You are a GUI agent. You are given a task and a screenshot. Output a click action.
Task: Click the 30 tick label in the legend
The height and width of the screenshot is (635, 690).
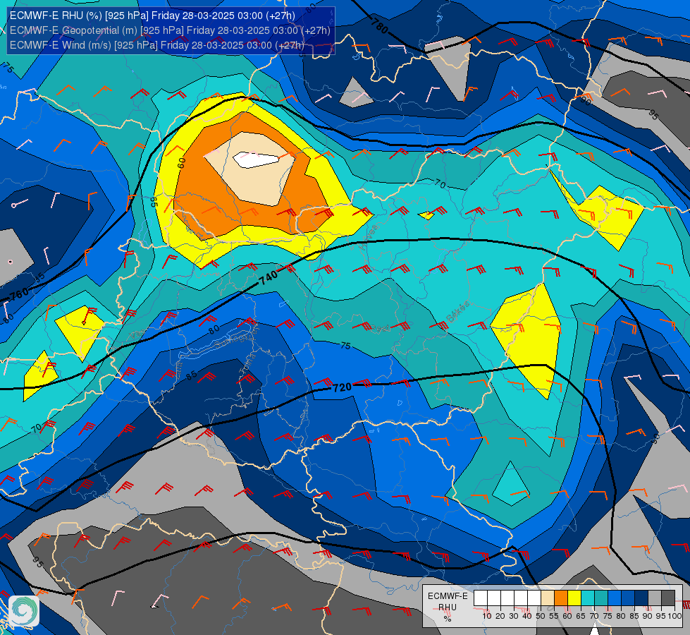pyautogui.click(x=514, y=616)
